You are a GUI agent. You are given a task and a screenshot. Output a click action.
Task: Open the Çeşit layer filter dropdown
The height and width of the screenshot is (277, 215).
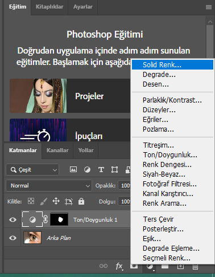(32, 169)
